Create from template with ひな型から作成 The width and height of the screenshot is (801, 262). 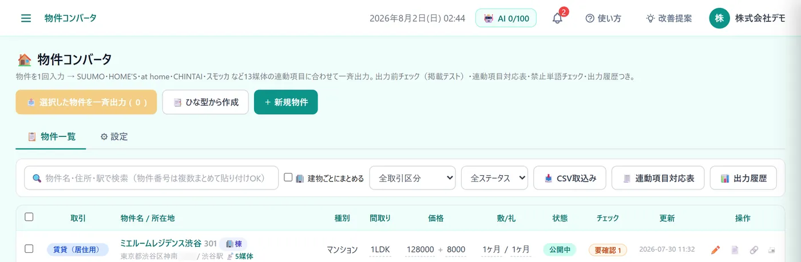pos(205,102)
